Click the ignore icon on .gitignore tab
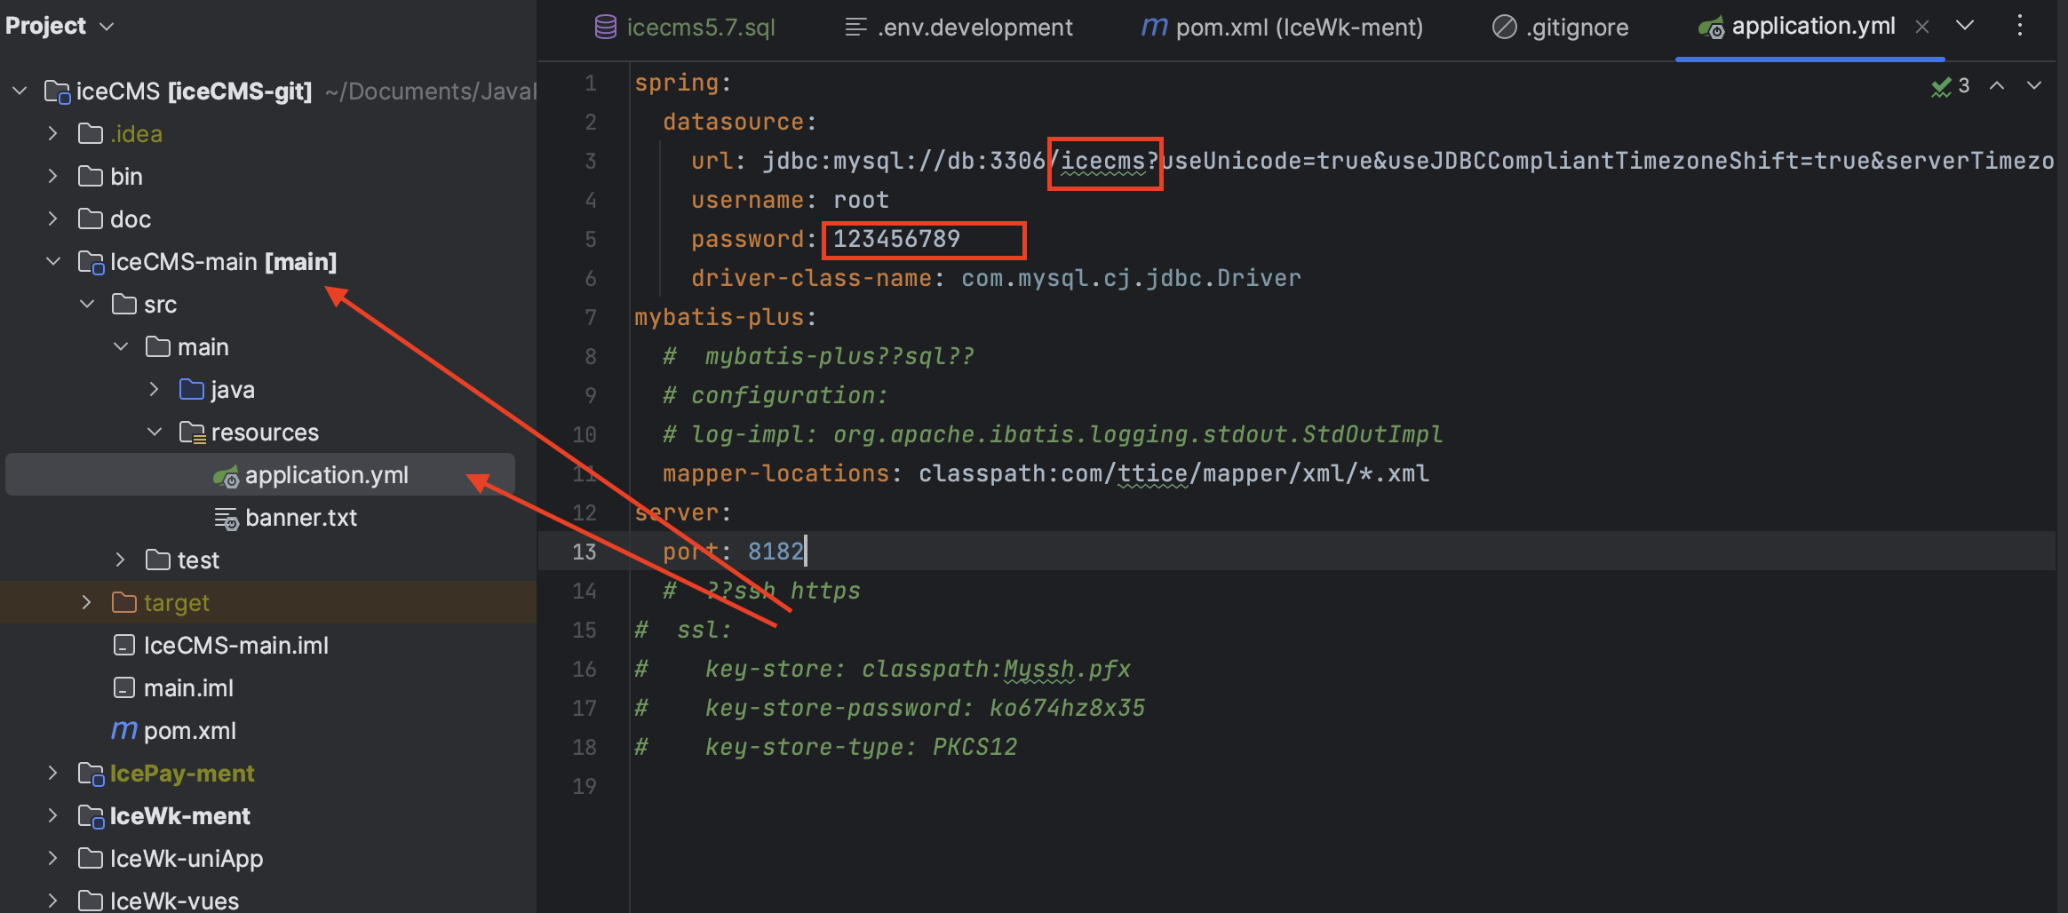The height and width of the screenshot is (913, 2068). (x=1504, y=28)
